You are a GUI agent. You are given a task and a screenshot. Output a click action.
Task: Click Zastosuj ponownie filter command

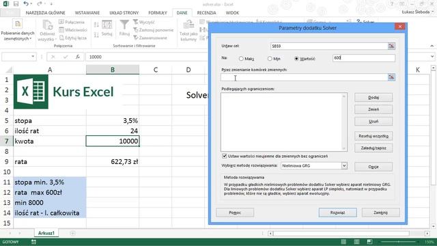click(x=153, y=30)
